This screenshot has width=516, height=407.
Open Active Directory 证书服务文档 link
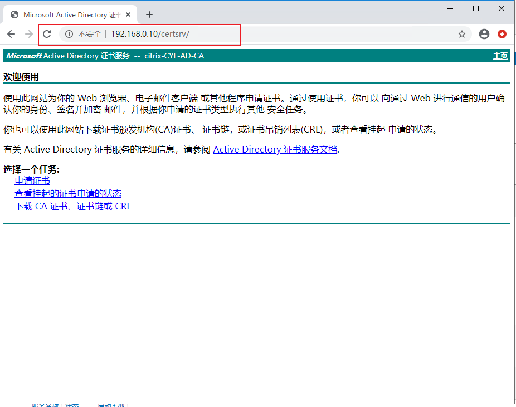275,149
